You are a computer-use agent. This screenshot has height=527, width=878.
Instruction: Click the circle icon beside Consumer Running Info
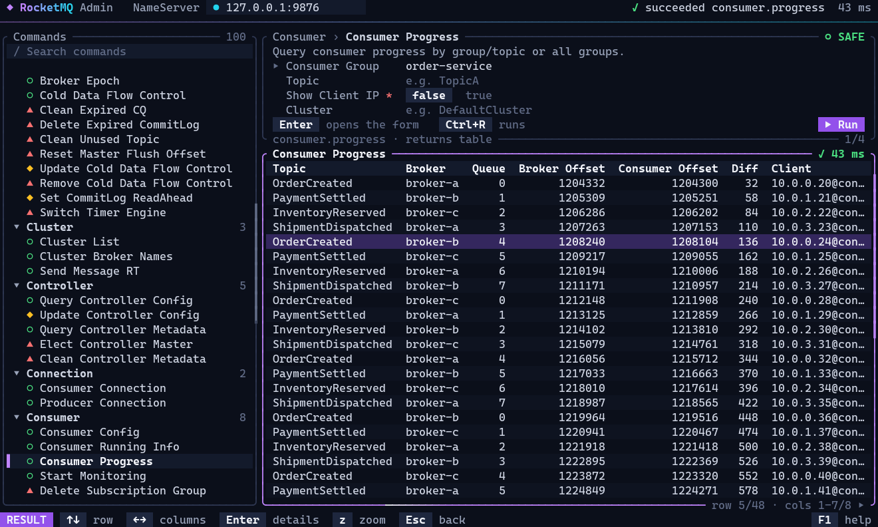point(30,447)
